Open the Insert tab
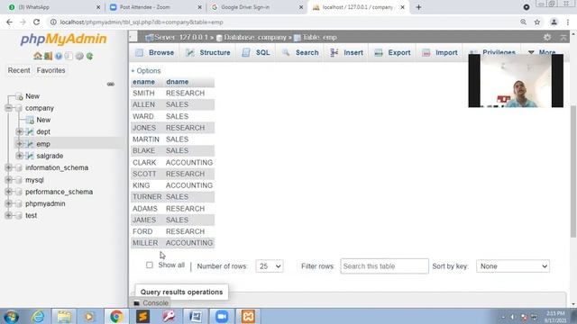Screen dimensions: 577x324 [346, 52]
